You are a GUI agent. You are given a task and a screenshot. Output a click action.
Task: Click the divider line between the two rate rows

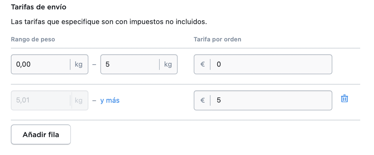coord(186,84)
